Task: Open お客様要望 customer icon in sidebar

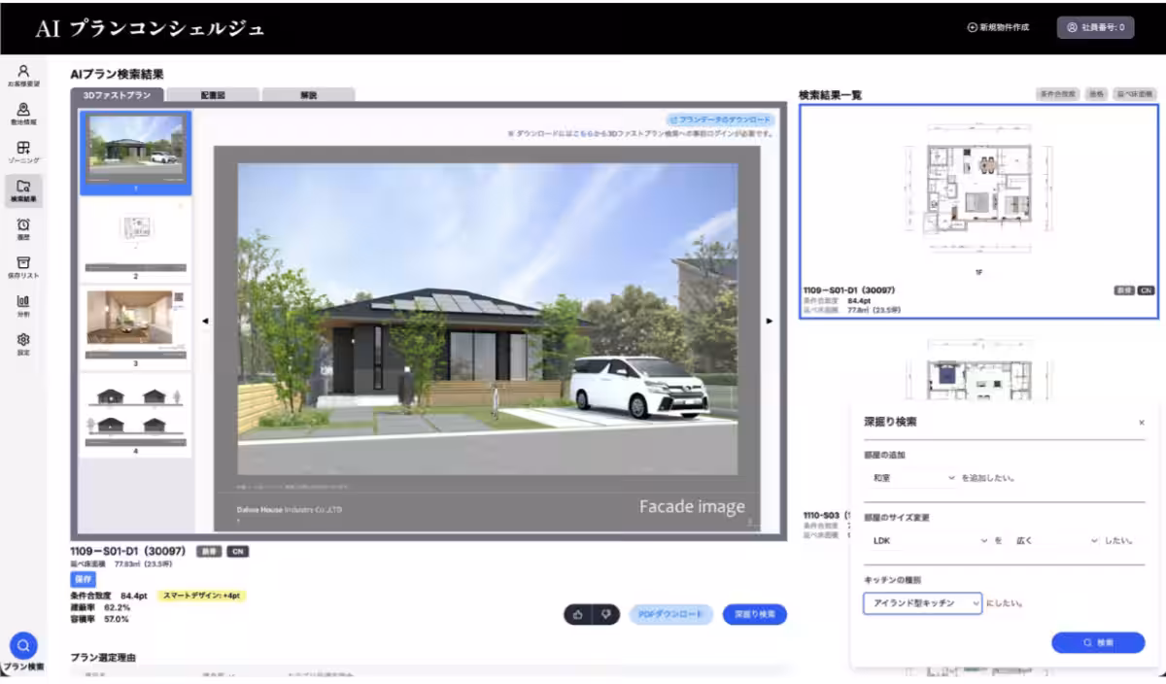Action: pos(23,73)
